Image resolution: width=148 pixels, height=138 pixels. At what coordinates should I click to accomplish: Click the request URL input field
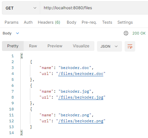94,8
